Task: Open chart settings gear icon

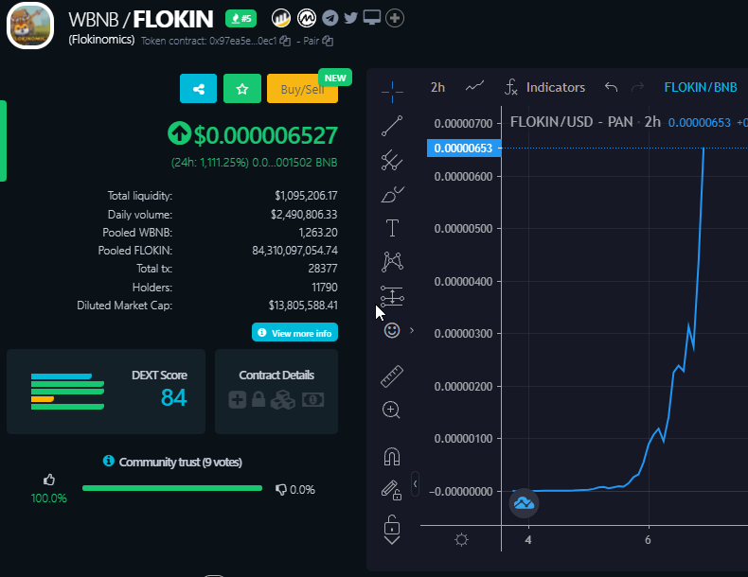Action: pos(461,540)
